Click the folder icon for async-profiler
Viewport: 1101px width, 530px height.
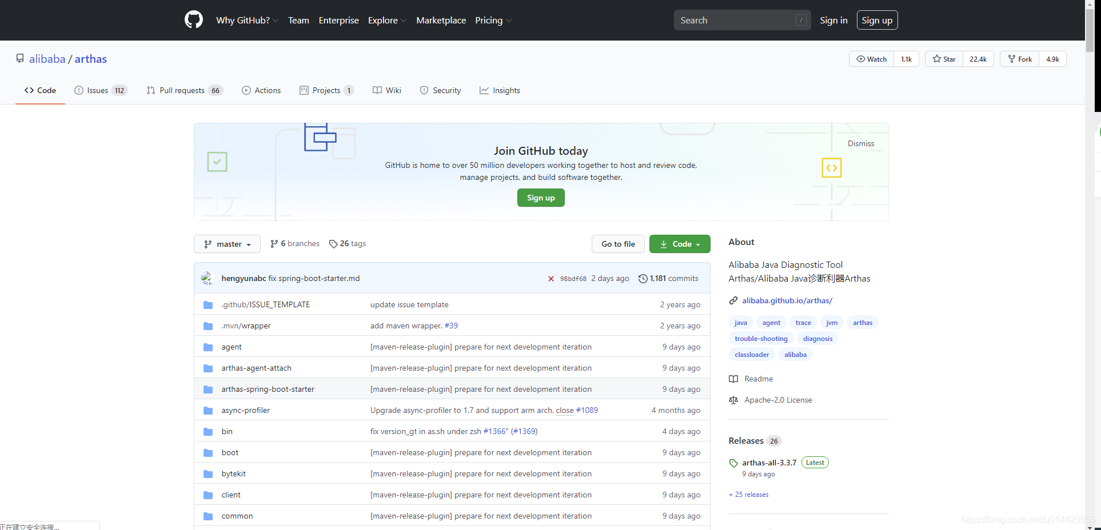[208, 411]
